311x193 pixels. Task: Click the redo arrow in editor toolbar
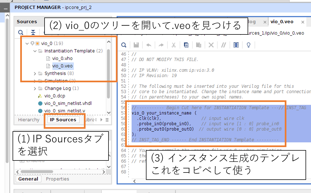[x=161, y=45]
